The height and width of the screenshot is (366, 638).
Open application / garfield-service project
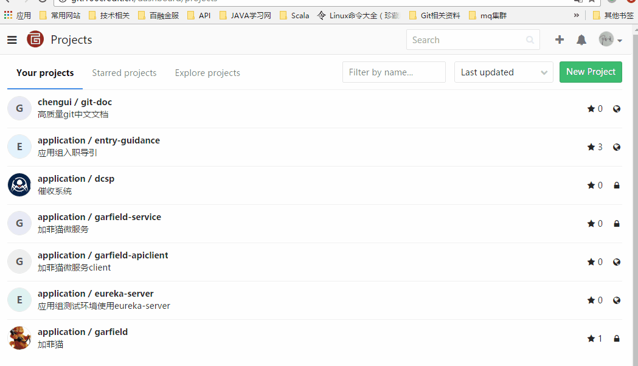coord(99,217)
